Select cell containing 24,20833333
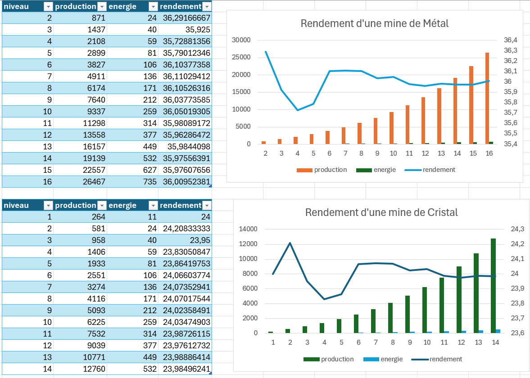 (x=185, y=229)
